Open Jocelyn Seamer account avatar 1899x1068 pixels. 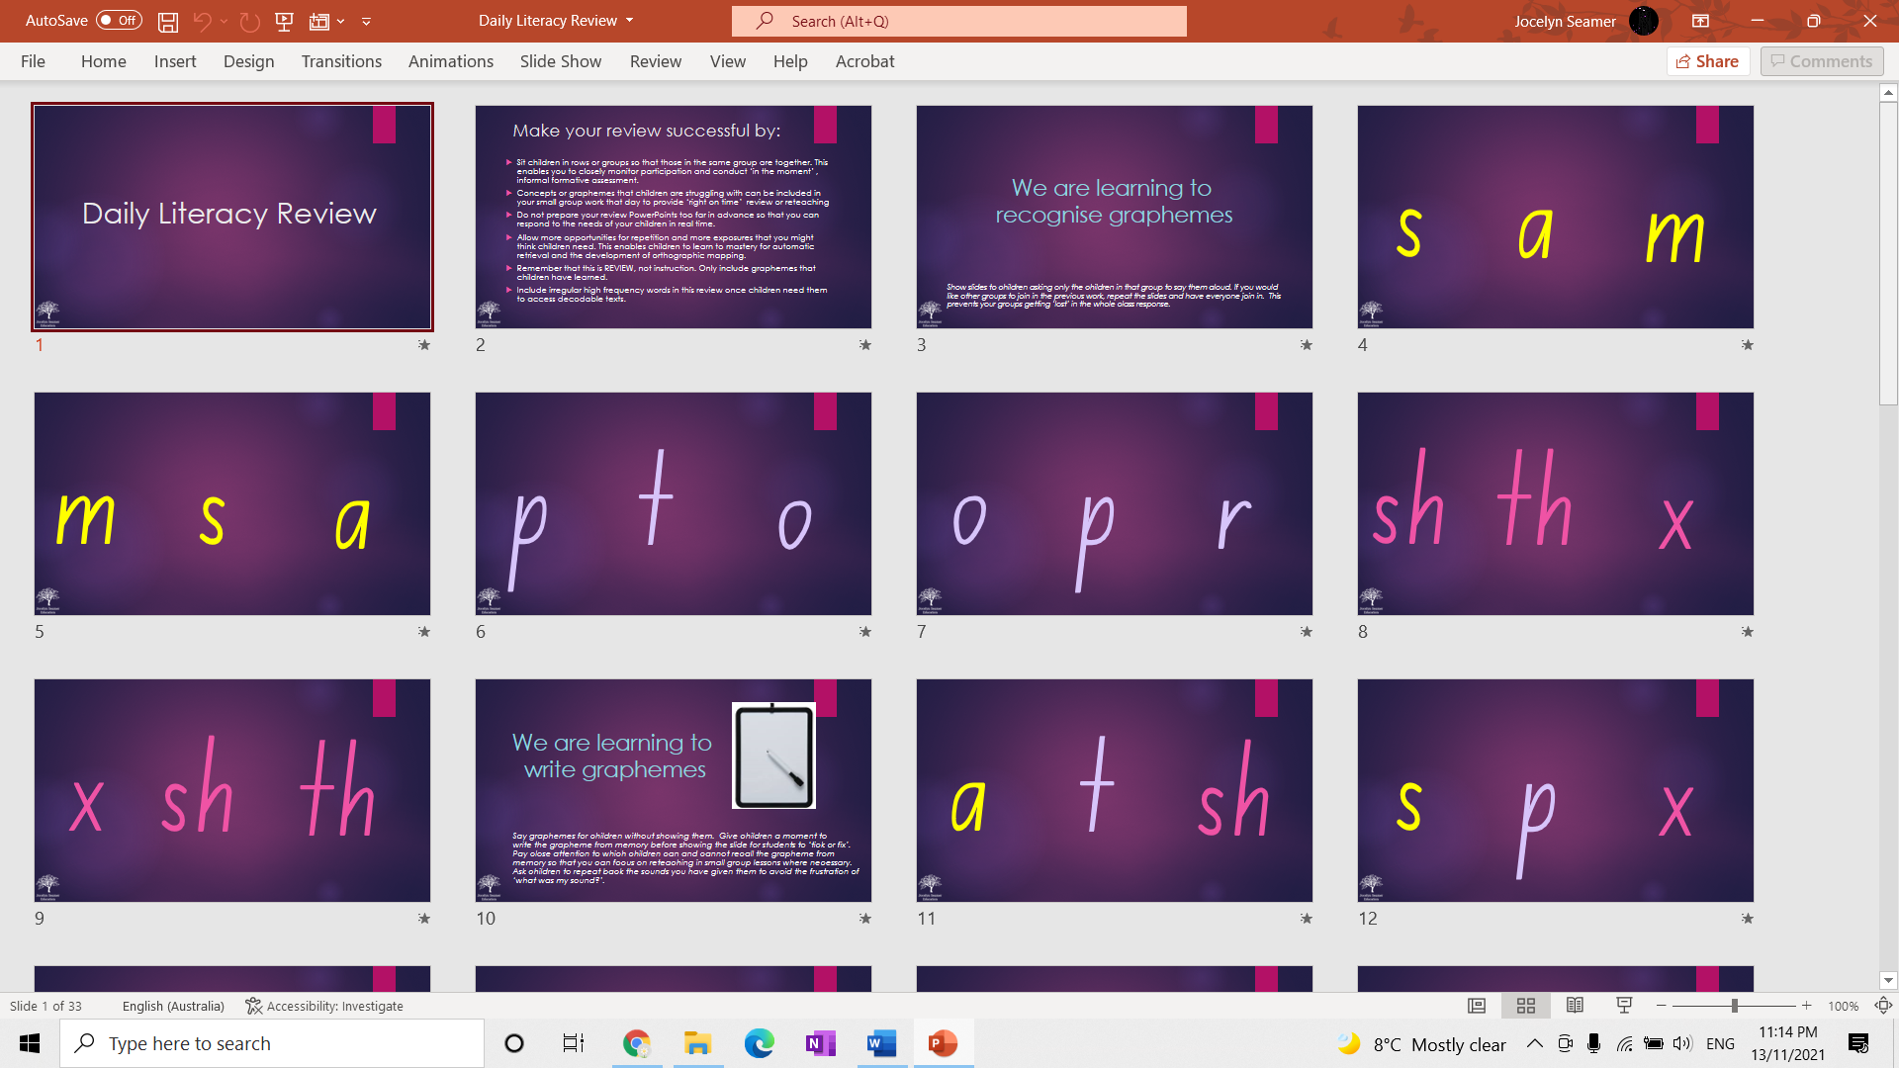click(1643, 21)
